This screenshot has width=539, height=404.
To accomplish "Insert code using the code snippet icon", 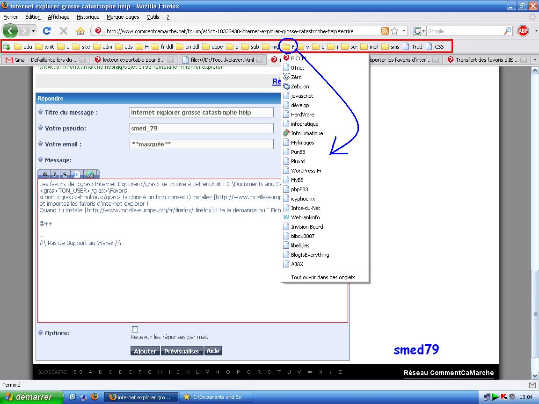I will click(x=77, y=175).
